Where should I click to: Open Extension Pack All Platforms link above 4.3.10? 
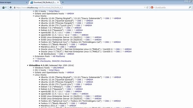pyautogui.click(x=59, y=56)
